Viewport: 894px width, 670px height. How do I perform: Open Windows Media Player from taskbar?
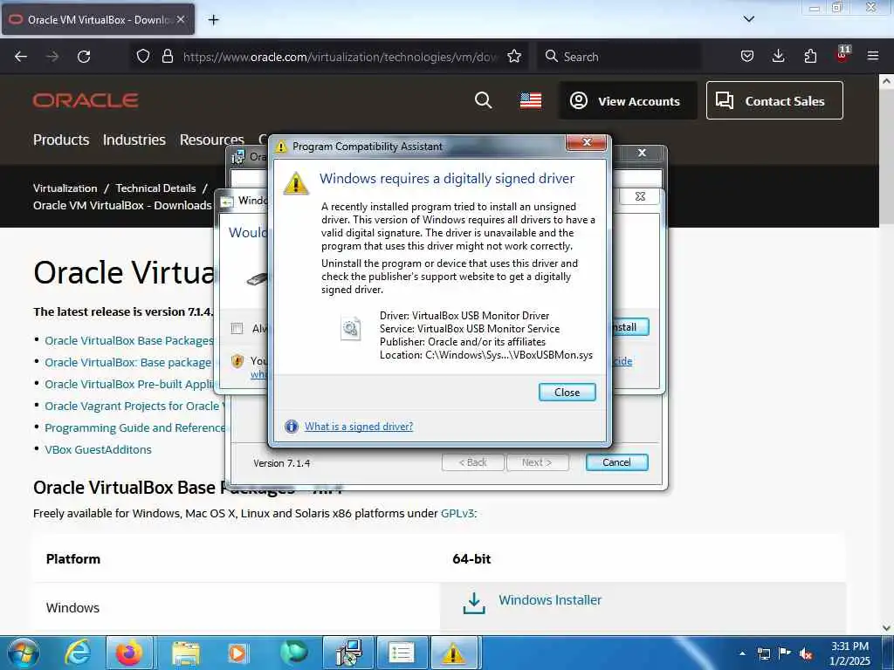pyautogui.click(x=237, y=653)
